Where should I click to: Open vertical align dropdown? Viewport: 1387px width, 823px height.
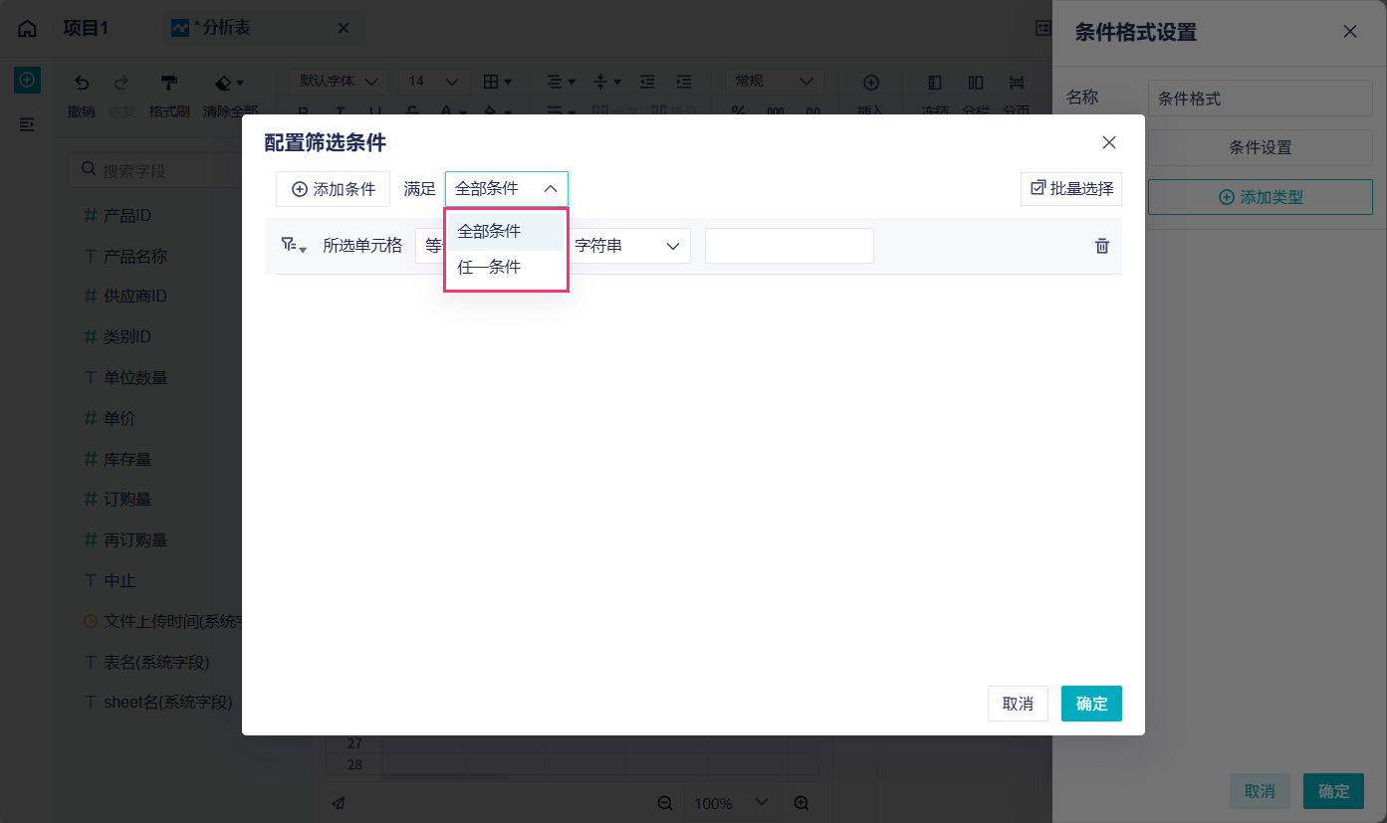(x=605, y=82)
